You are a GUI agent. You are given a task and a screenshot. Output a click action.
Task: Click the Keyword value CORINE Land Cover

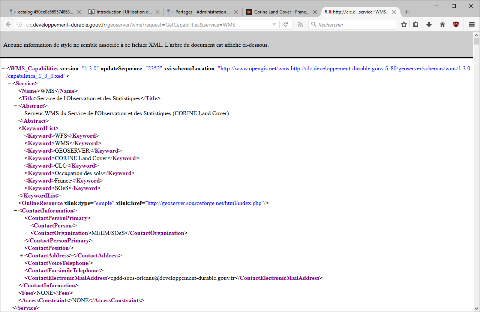pyautogui.click(x=81, y=158)
